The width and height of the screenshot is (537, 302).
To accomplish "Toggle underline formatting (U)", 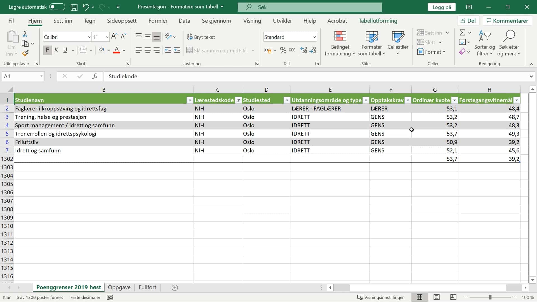I will [x=65, y=50].
